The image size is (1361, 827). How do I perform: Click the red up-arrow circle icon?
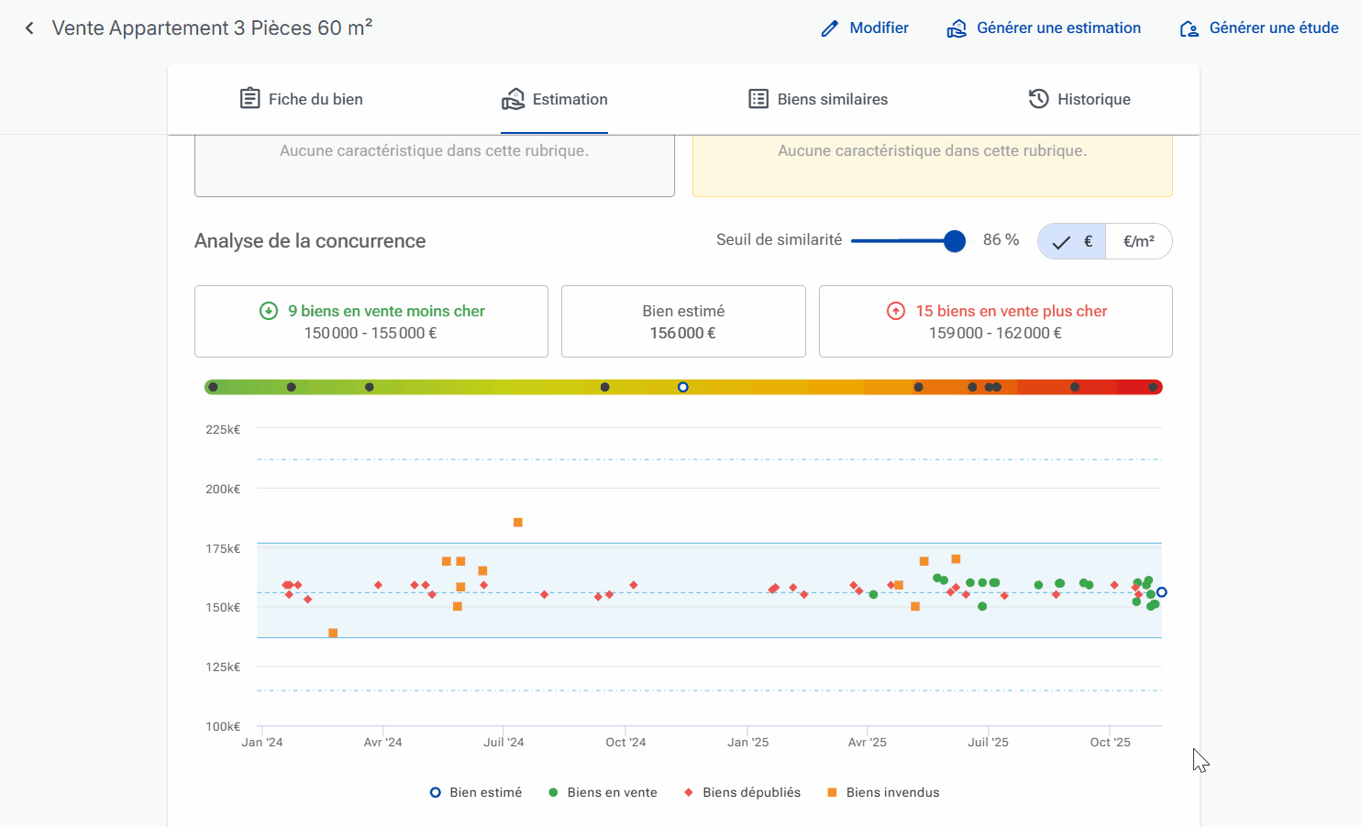pyautogui.click(x=896, y=311)
